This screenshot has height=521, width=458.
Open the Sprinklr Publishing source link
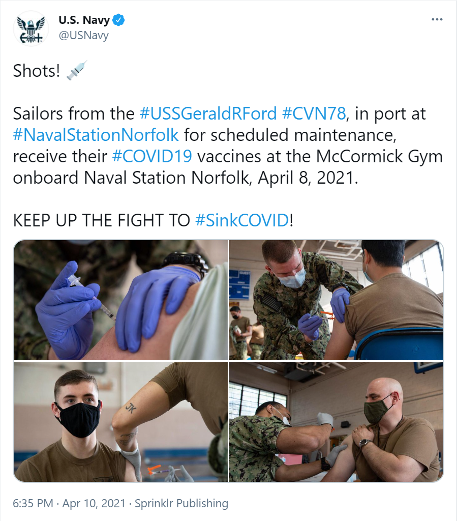[181, 503]
